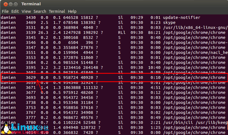The image size is (228, 135).
Task: Click the 975912 value
Action: tap(71, 92)
